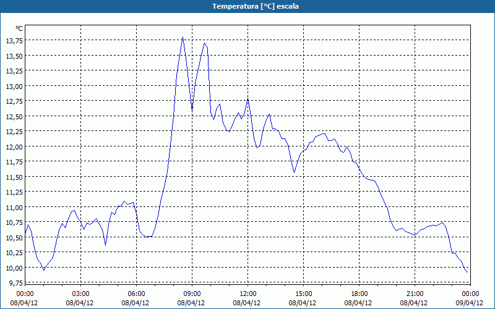Click the 10,50 y-axis label
This screenshot has width=495, height=309.
(x=14, y=237)
